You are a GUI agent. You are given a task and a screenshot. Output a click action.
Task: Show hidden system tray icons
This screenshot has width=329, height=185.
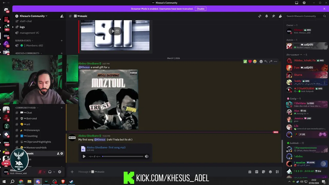pos(289,182)
